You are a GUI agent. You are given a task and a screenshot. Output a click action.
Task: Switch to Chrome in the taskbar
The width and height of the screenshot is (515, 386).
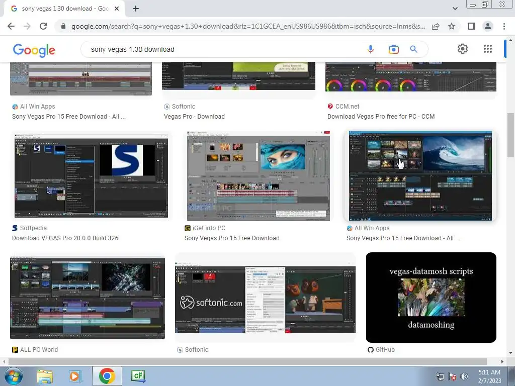107,376
